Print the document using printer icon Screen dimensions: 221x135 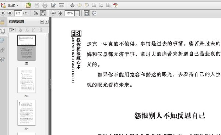(x=45, y=6)
